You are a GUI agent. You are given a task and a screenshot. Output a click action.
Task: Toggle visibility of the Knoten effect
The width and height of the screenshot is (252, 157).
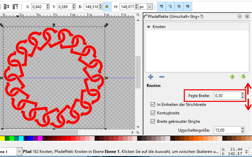(x=149, y=27)
